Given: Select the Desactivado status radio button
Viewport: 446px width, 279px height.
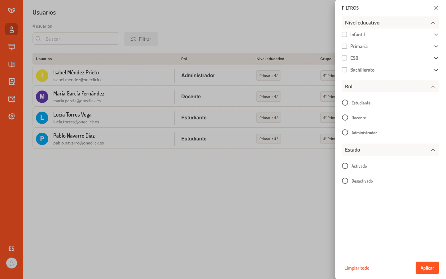Looking at the screenshot, I should (x=345, y=181).
